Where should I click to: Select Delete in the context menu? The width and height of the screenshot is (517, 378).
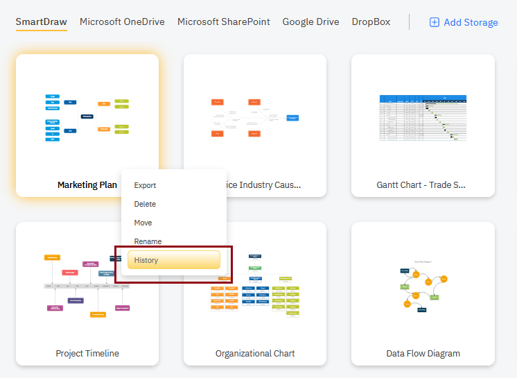pyautogui.click(x=146, y=204)
